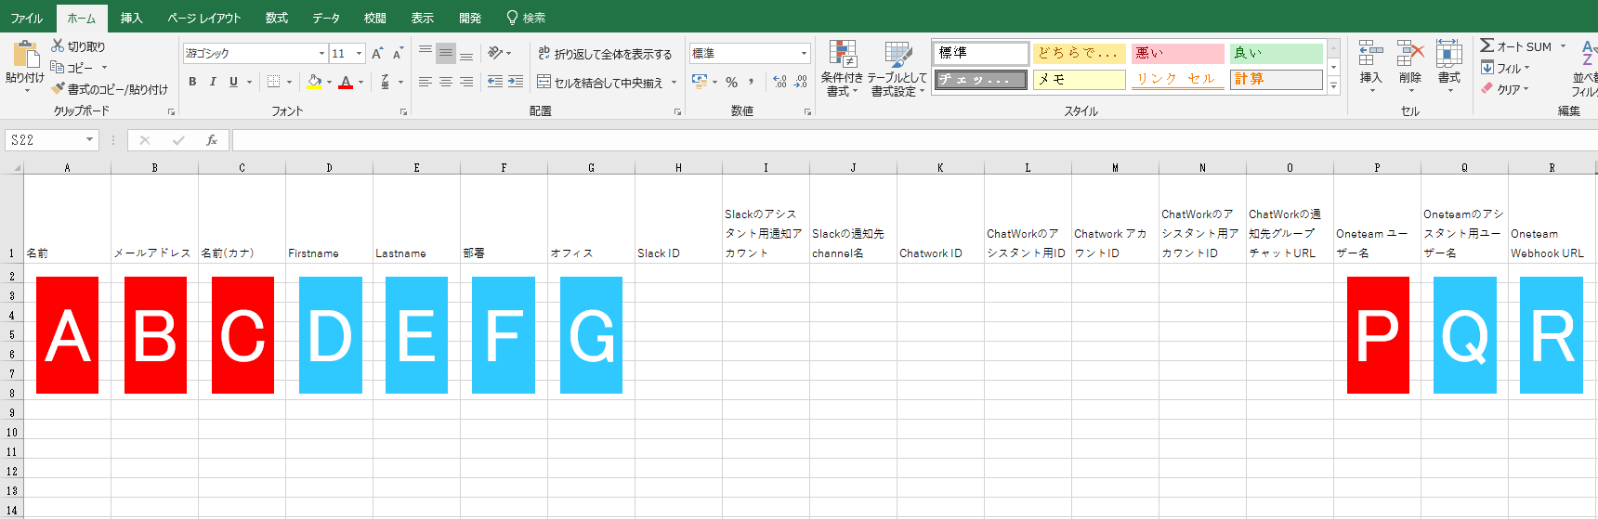Screen dimensions: 1598x519
Task: Apply yellow fill color bucket icon
Action: (314, 82)
